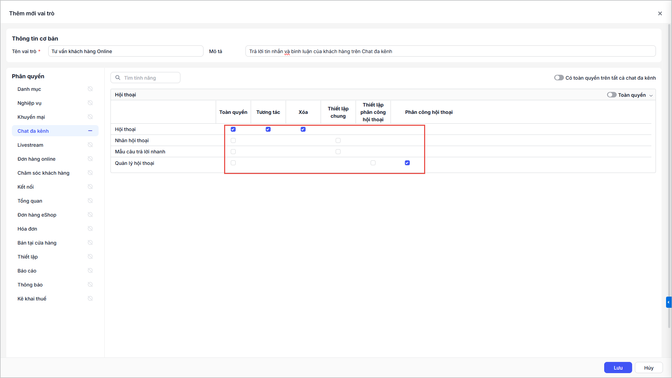Click the Phân công hội thoại column header
The width and height of the screenshot is (672, 378).
[x=429, y=112]
